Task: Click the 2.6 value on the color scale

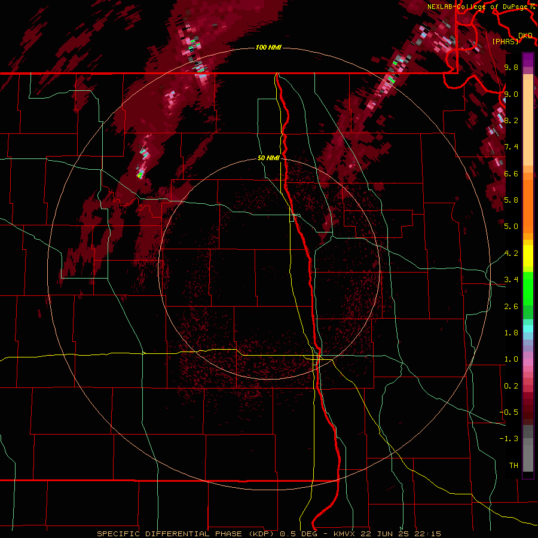Action: (x=511, y=307)
